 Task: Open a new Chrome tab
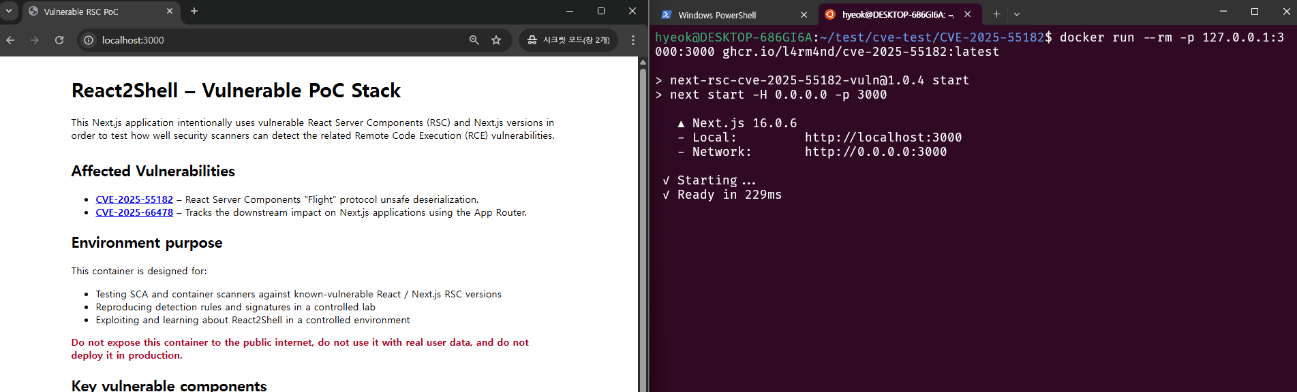(x=194, y=11)
